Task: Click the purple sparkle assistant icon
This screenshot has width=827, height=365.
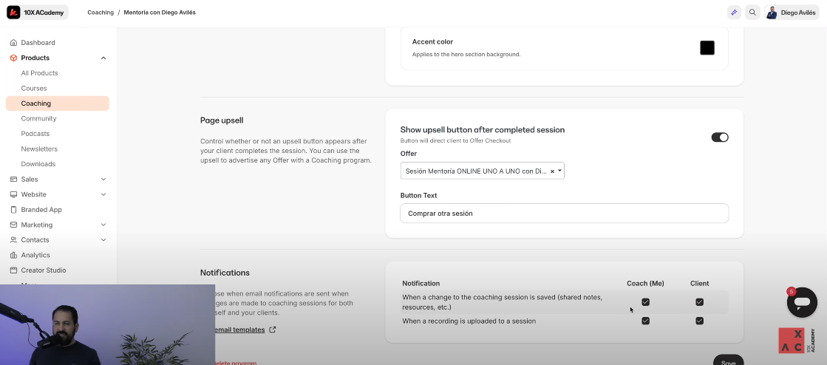Action: pos(734,13)
